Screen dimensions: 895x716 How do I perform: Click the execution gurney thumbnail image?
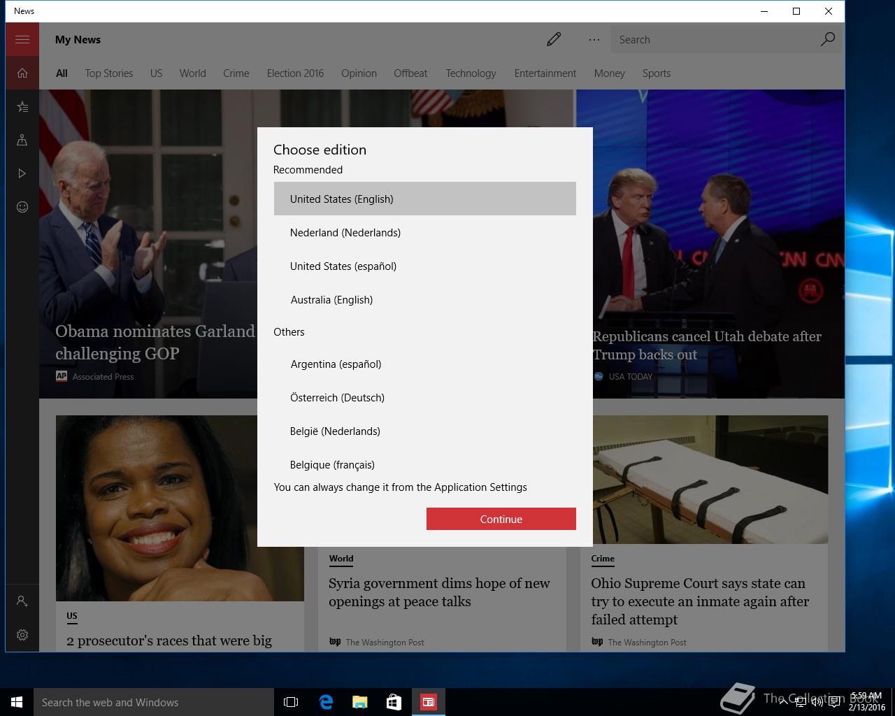(x=710, y=480)
